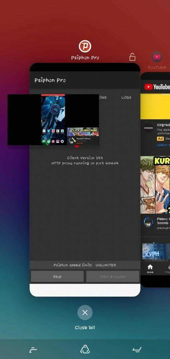Tap YouTube logo in the YouTube card
The height and width of the screenshot is (359, 170).
pos(157,87)
